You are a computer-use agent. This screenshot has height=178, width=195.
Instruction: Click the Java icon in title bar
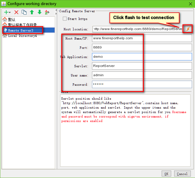4,4
